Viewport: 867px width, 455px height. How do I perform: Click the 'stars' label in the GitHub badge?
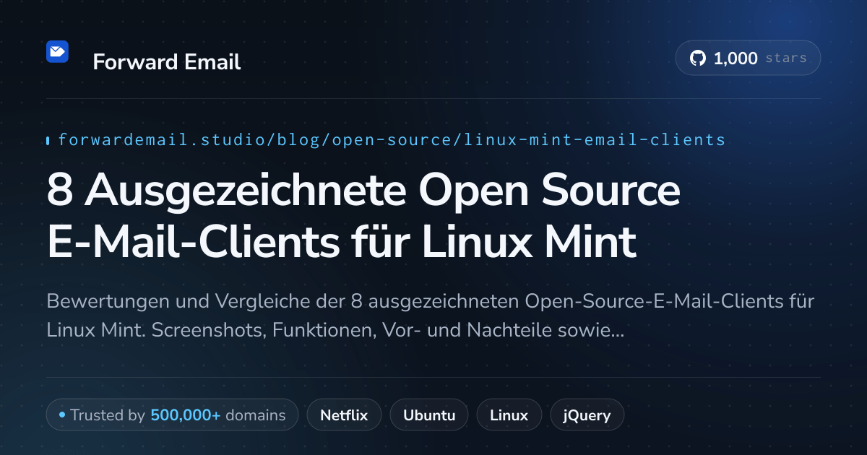pyautogui.click(x=786, y=58)
